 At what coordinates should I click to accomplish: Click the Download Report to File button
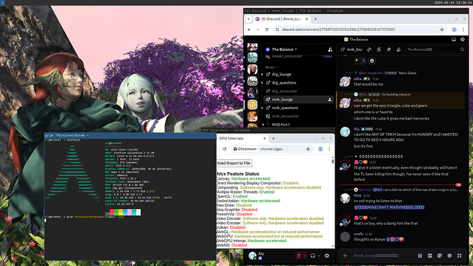[234, 163]
